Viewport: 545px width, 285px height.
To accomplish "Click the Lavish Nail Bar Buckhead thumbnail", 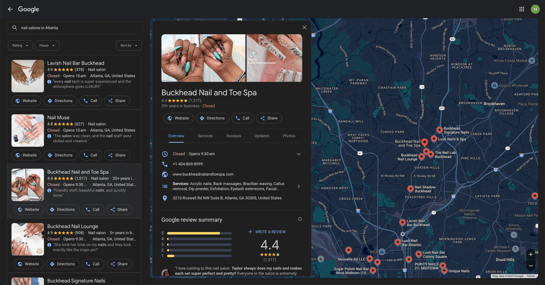I will point(28,76).
